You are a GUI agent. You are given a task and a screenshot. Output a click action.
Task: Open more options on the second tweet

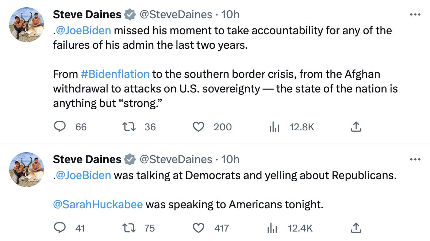tap(415, 159)
